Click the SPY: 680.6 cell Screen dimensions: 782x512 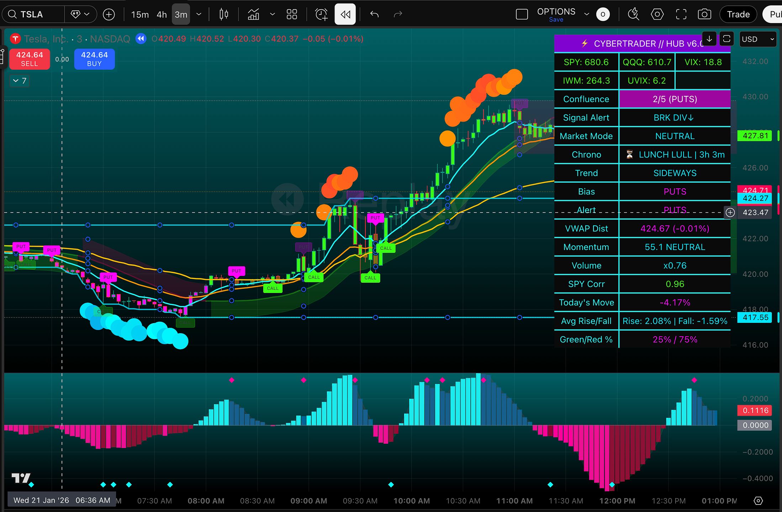point(586,62)
